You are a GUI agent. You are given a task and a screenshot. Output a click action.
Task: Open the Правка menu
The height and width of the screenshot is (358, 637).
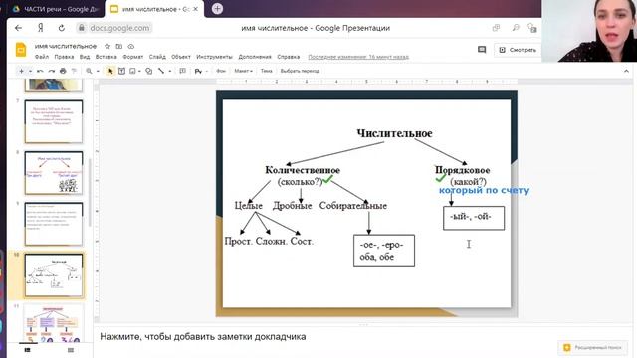pyautogui.click(x=64, y=57)
